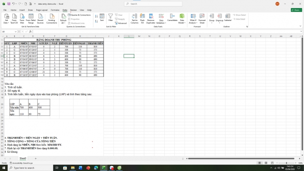
Task: Switch to Normal view
Action: 260,163
